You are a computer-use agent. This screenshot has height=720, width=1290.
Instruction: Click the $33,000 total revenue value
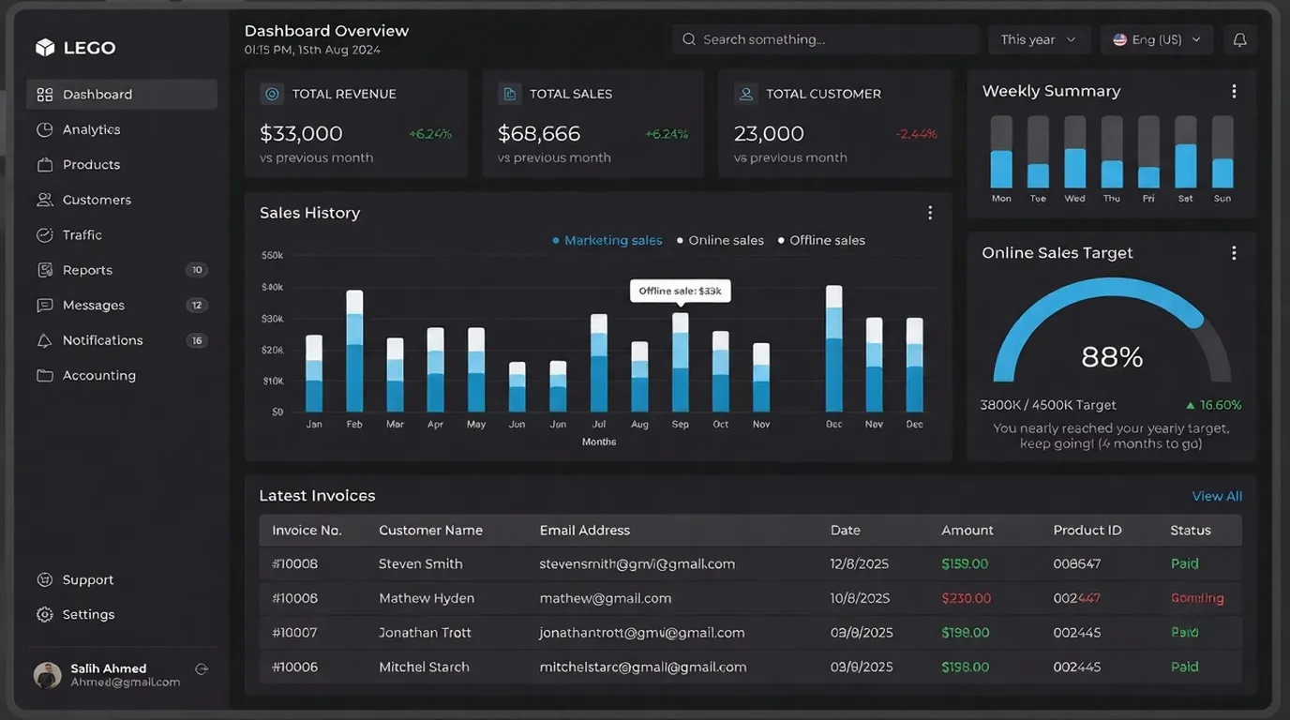(x=301, y=134)
